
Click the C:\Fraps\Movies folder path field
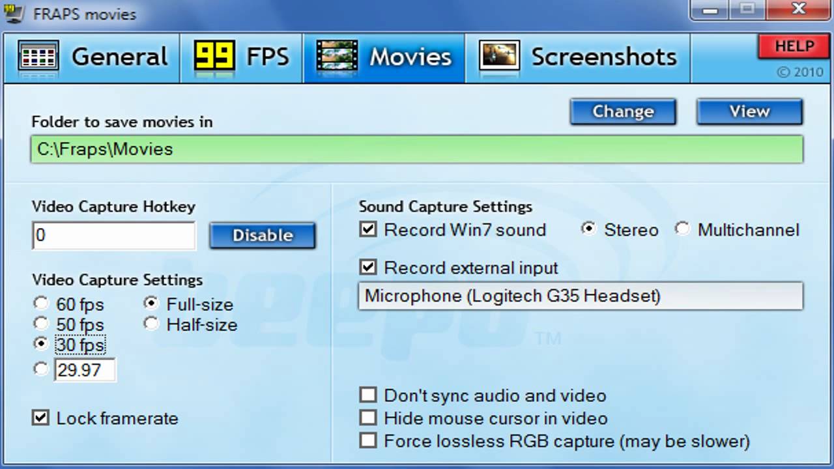coord(417,149)
